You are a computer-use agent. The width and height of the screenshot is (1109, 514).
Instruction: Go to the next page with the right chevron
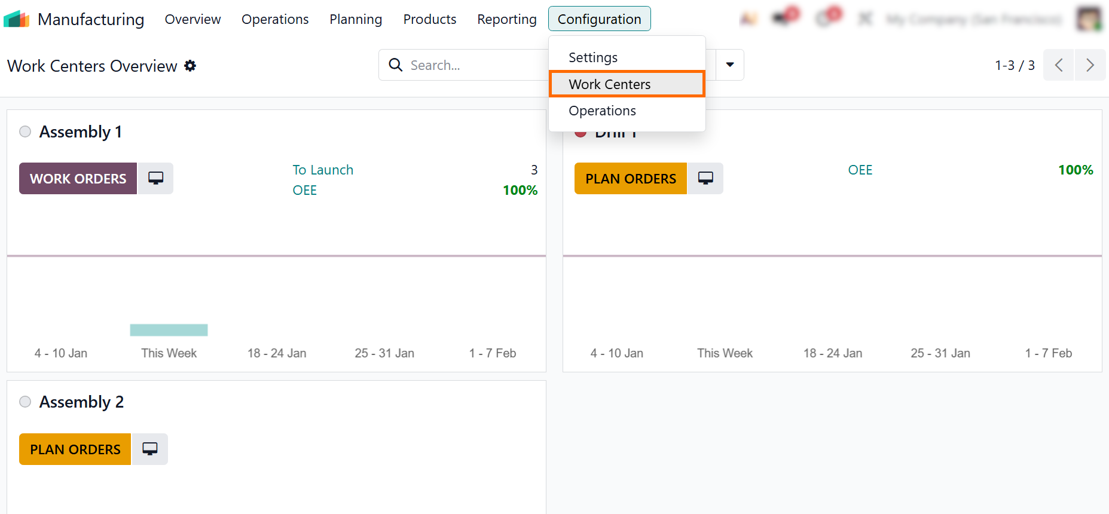click(1090, 65)
